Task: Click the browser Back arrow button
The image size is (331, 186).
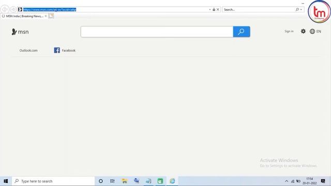Action: pos(5,9)
